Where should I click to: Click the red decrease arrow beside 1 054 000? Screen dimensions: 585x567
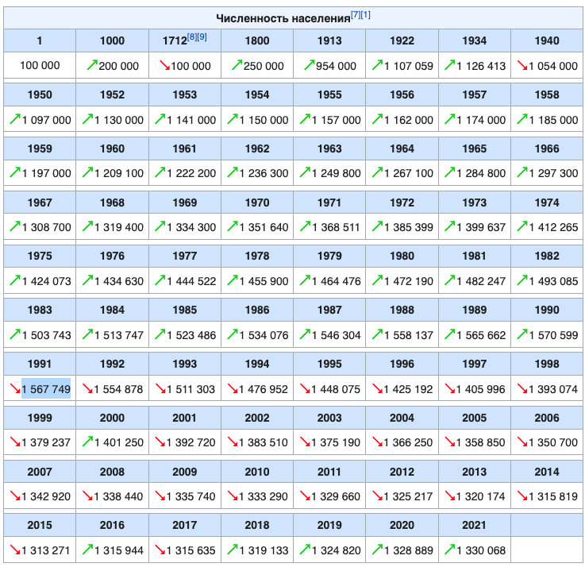click(524, 66)
